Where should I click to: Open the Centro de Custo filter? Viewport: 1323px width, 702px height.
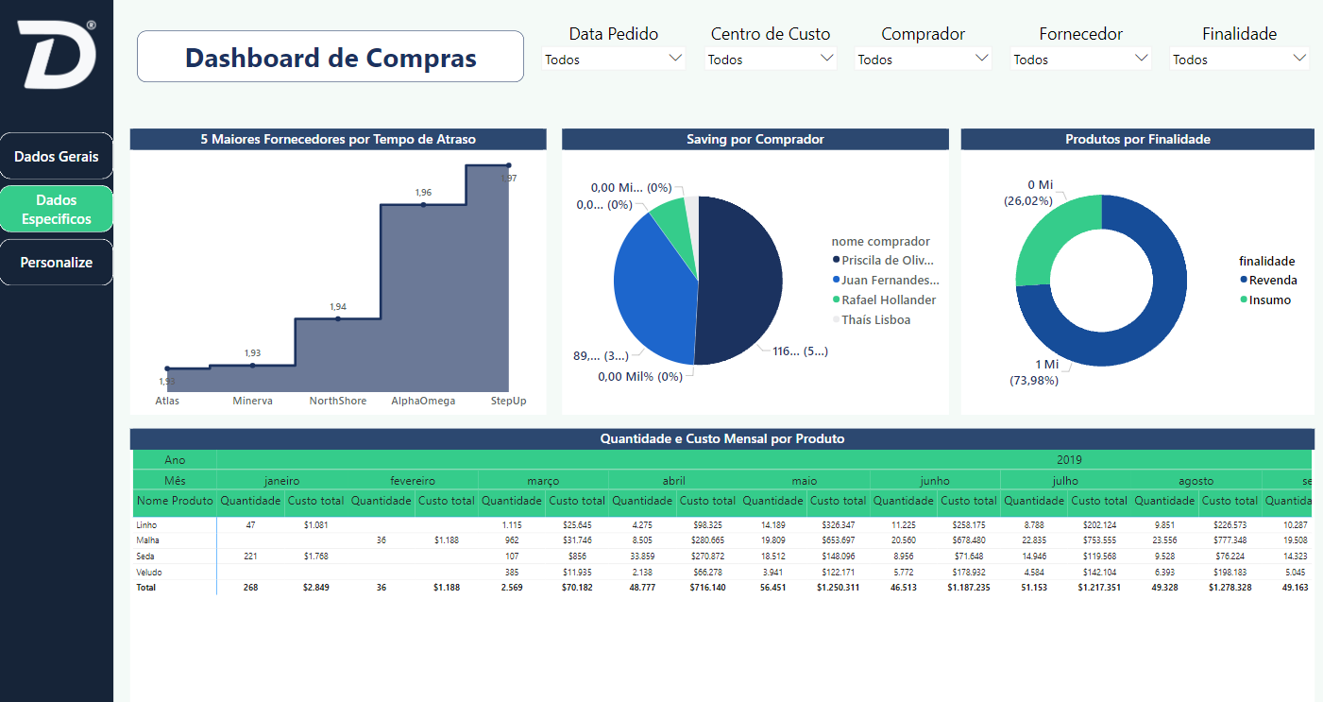pos(827,59)
